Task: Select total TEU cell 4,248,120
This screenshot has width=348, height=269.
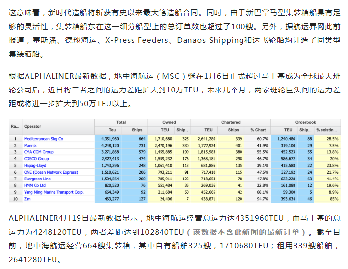Action: click(108, 146)
